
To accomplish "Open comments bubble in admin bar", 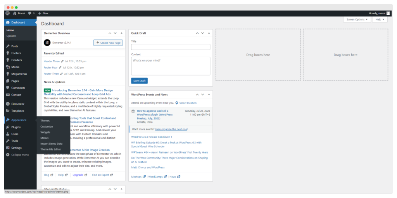I will [30, 13].
